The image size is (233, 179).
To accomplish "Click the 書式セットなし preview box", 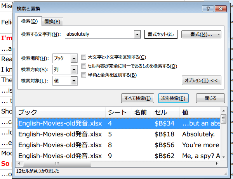I will [x=161, y=34].
